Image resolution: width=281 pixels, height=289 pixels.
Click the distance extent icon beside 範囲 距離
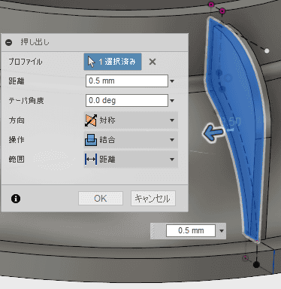91,160
